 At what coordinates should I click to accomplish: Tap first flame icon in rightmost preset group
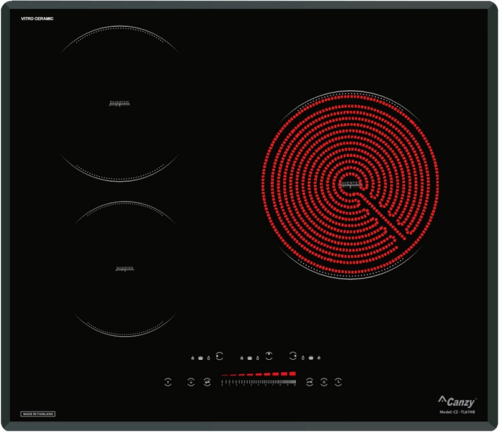click(303, 358)
